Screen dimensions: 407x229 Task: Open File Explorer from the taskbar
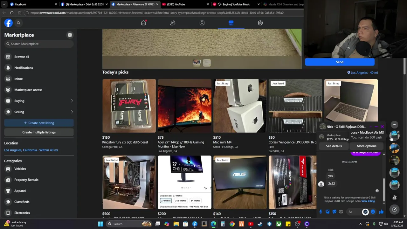(x=176, y=224)
